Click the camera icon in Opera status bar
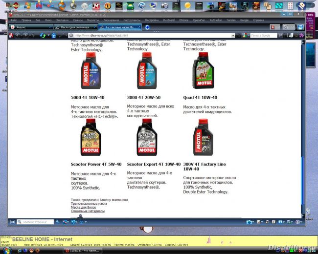This screenshot has width=318, height=254. pos(249,222)
